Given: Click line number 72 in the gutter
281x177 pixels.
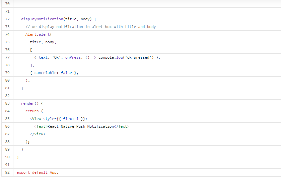Looking at the screenshot, I should 7,19.
